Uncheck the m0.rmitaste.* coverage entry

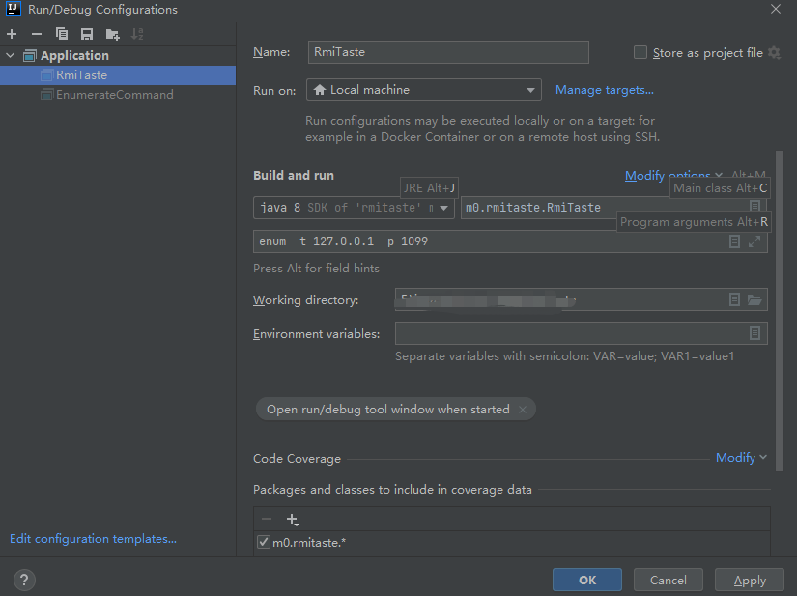(x=264, y=542)
